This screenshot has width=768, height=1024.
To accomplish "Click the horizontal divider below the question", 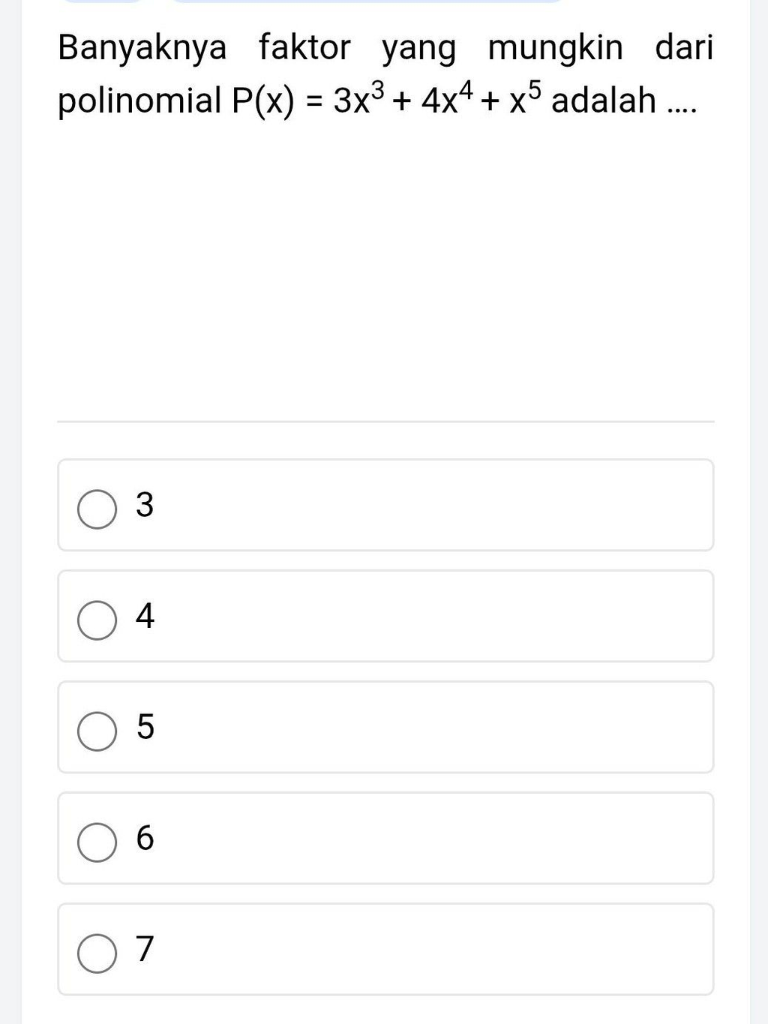I will 385,422.
